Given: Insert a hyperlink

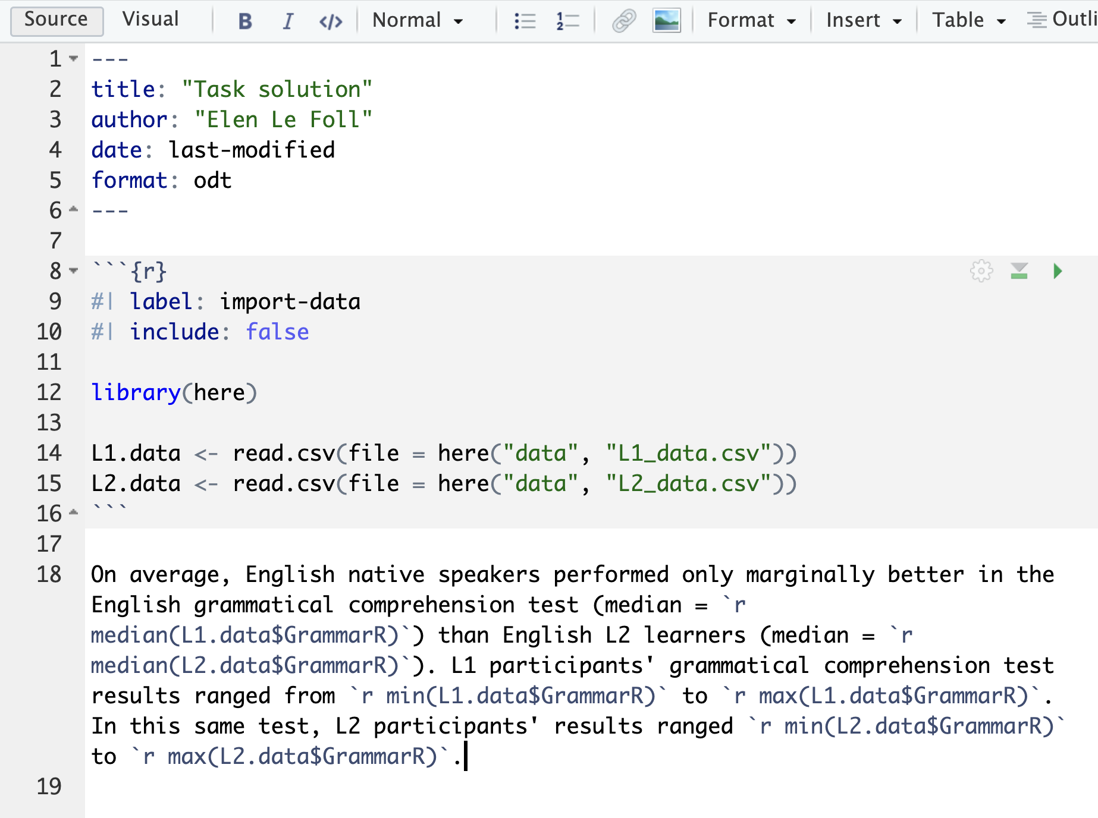Looking at the screenshot, I should [624, 21].
